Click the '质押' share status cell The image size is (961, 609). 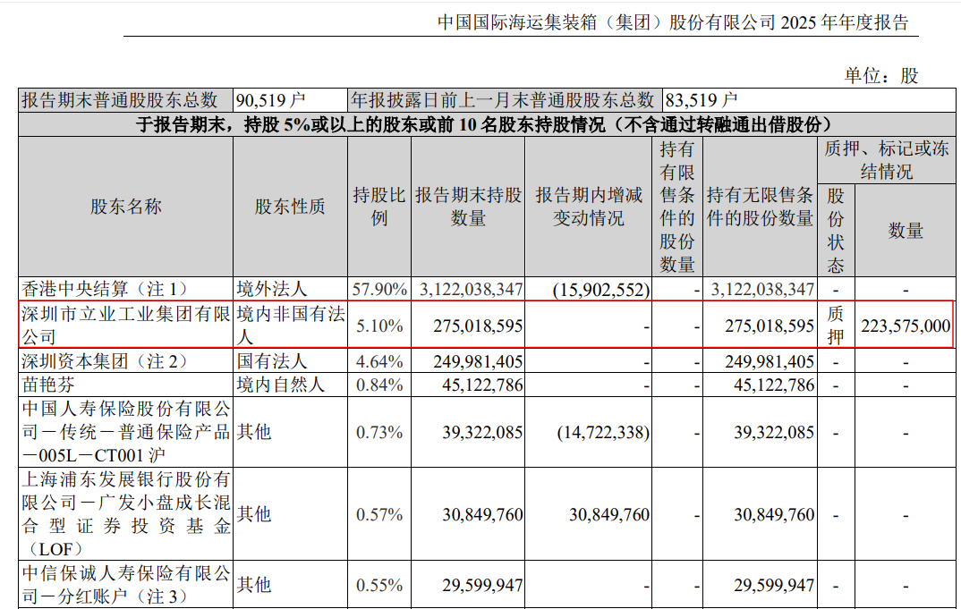coord(836,326)
